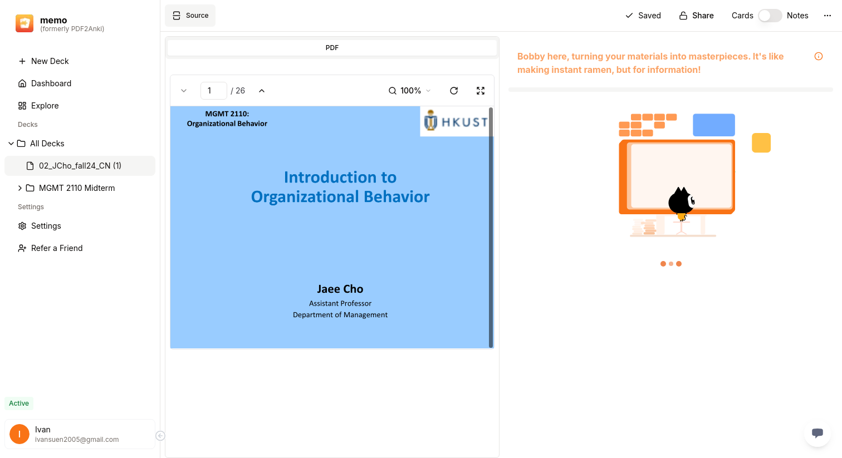Open the three-dot more options menu
Viewport: 842px width, 458px height.
point(827,16)
